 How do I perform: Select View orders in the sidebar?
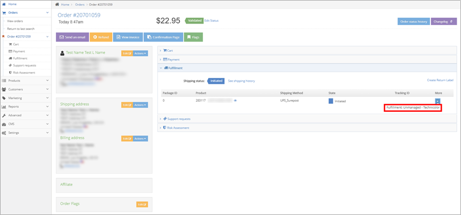click(x=15, y=21)
